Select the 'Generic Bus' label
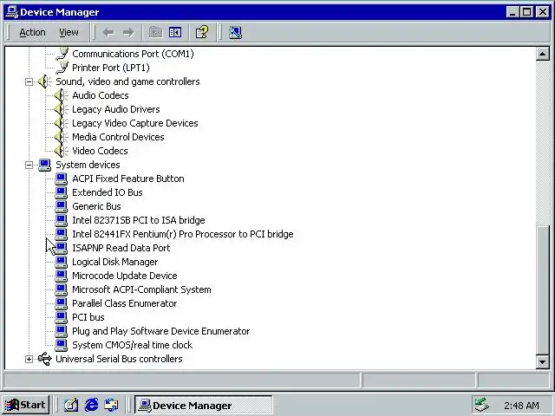 [x=96, y=206]
